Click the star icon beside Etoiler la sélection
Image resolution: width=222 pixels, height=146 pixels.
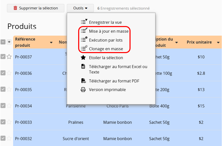[x=83, y=58]
